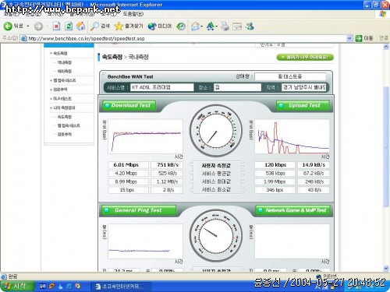Open the Media toolbar button
390x292 pixels.
click(x=160, y=26)
